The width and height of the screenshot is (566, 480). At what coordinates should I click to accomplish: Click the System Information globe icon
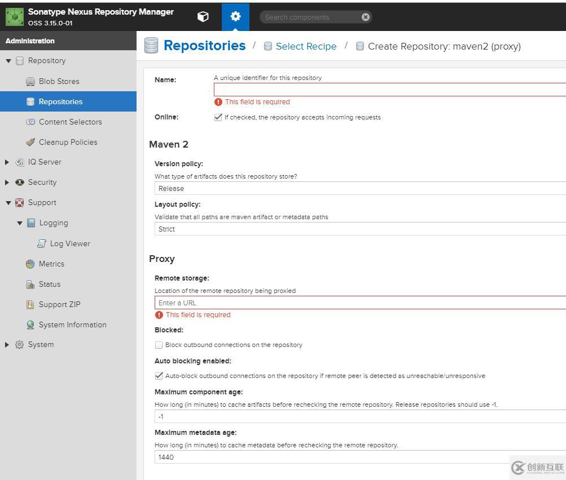click(30, 325)
